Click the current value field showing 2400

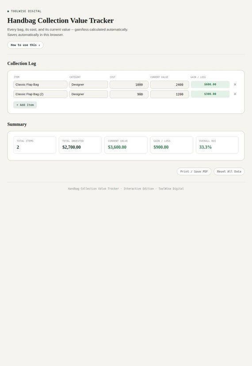click(169, 84)
